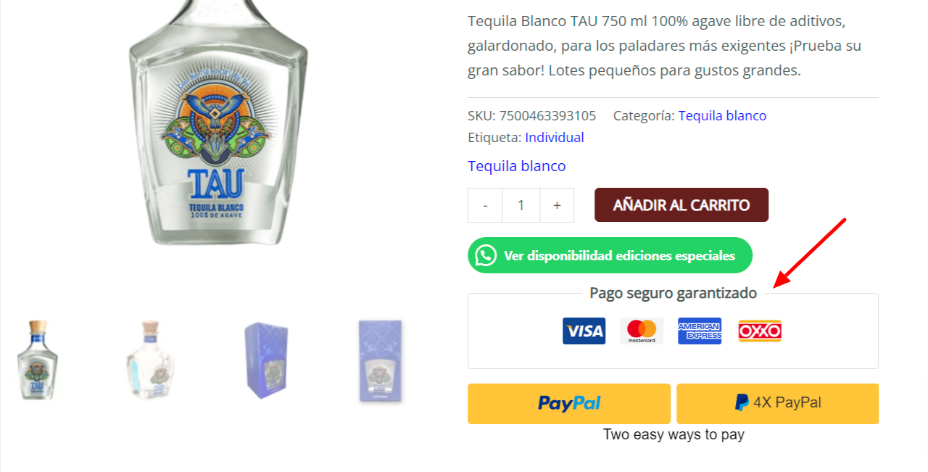Click the main TAU bottle product image
Image resolution: width=928 pixels, height=472 pixels.
217,123
